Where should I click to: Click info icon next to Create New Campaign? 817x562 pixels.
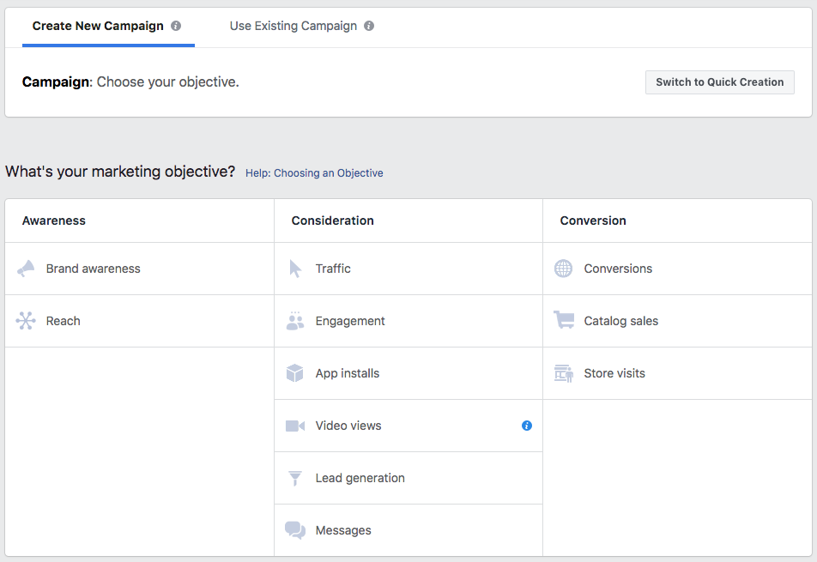(x=176, y=26)
